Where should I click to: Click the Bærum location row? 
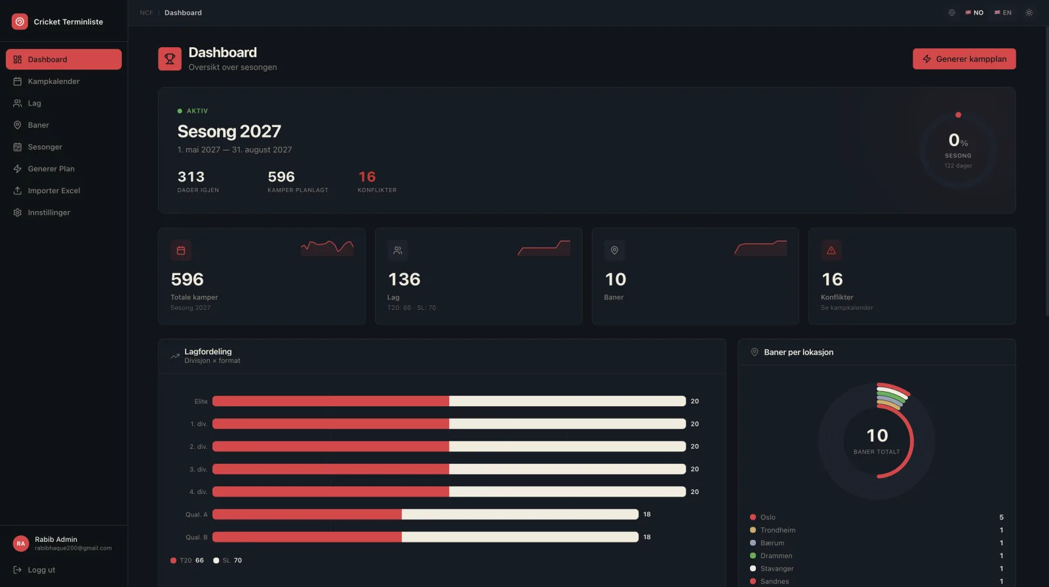pyautogui.click(x=877, y=543)
